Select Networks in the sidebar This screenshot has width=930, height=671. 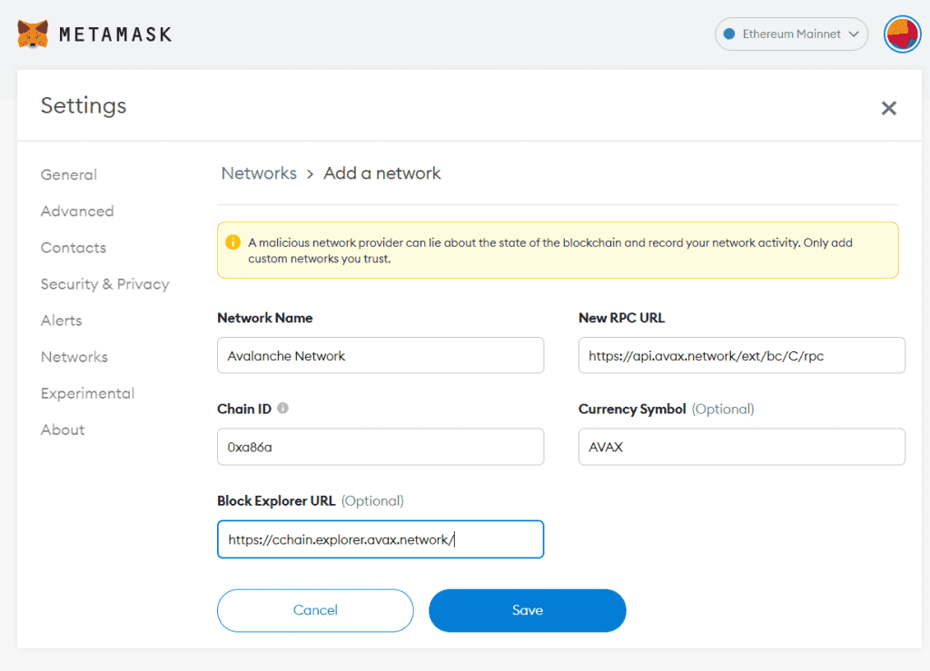74,357
